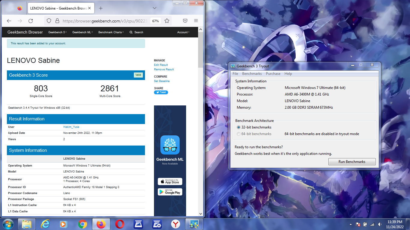
Task: Click the Valid badge on score header
Action: [x=138, y=75]
